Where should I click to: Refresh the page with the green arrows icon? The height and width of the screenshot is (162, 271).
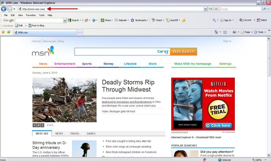pyautogui.click(x=210, y=9)
